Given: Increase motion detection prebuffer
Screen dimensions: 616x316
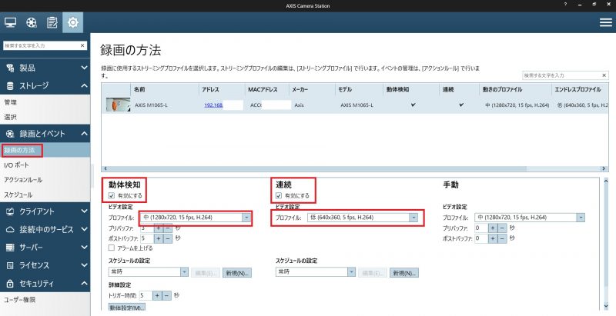Looking at the screenshot, I should 159,228.
